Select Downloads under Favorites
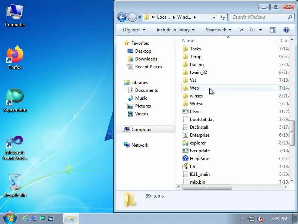Screen dimensions: 298x224 (146, 59)
